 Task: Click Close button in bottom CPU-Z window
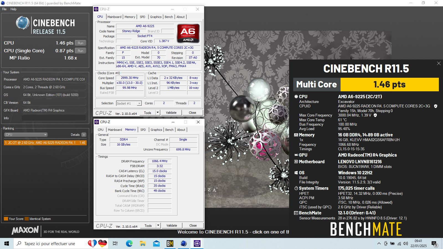tap(193, 225)
